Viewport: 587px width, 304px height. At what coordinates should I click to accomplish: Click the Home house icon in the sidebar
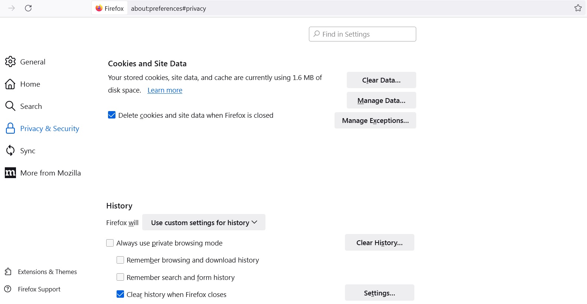pyautogui.click(x=10, y=84)
